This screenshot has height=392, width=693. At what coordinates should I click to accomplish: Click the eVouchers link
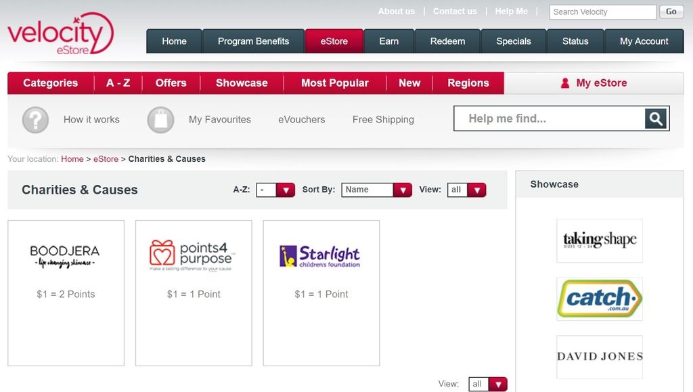tap(301, 119)
